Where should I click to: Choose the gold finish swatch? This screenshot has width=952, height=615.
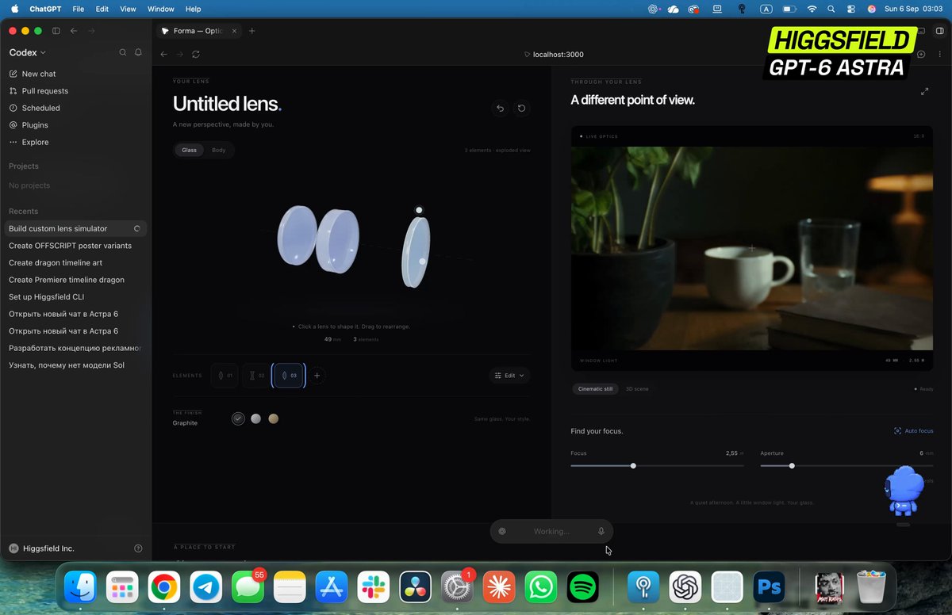(x=273, y=418)
